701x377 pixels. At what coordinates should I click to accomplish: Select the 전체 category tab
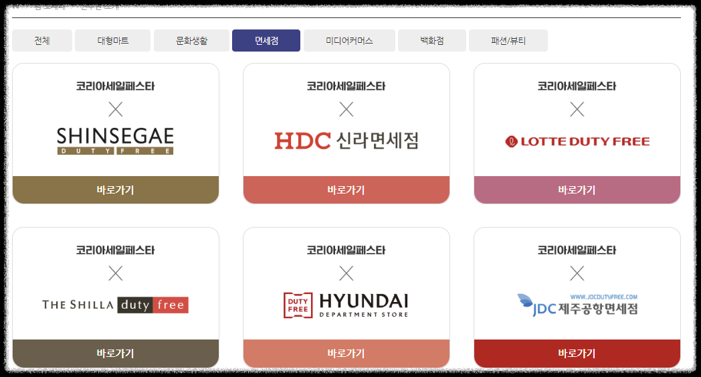click(42, 41)
